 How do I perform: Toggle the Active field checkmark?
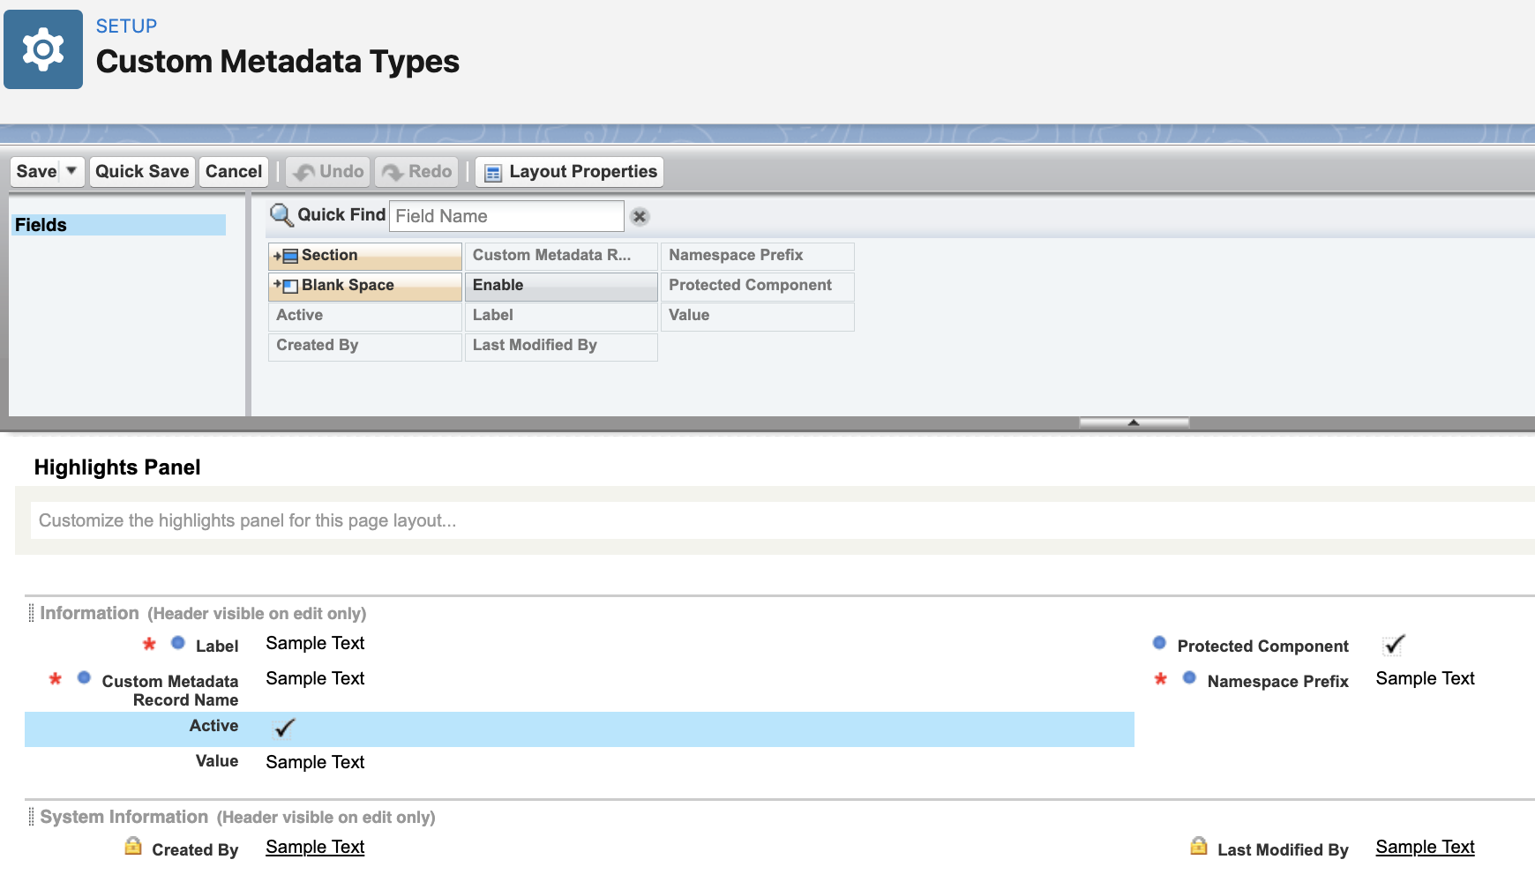click(x=284, y=728)
